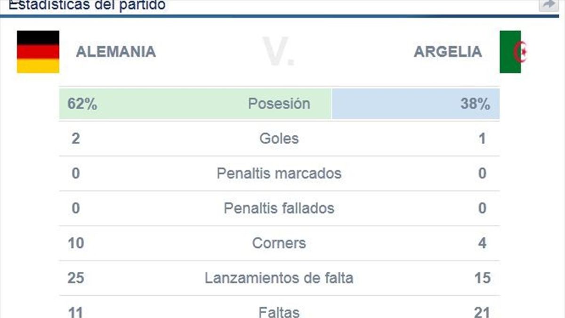Click Germany's corners value 10

click(76, 243)
